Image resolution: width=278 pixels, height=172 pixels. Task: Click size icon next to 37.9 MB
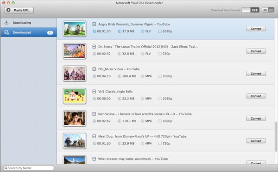[x=120, y=31]
